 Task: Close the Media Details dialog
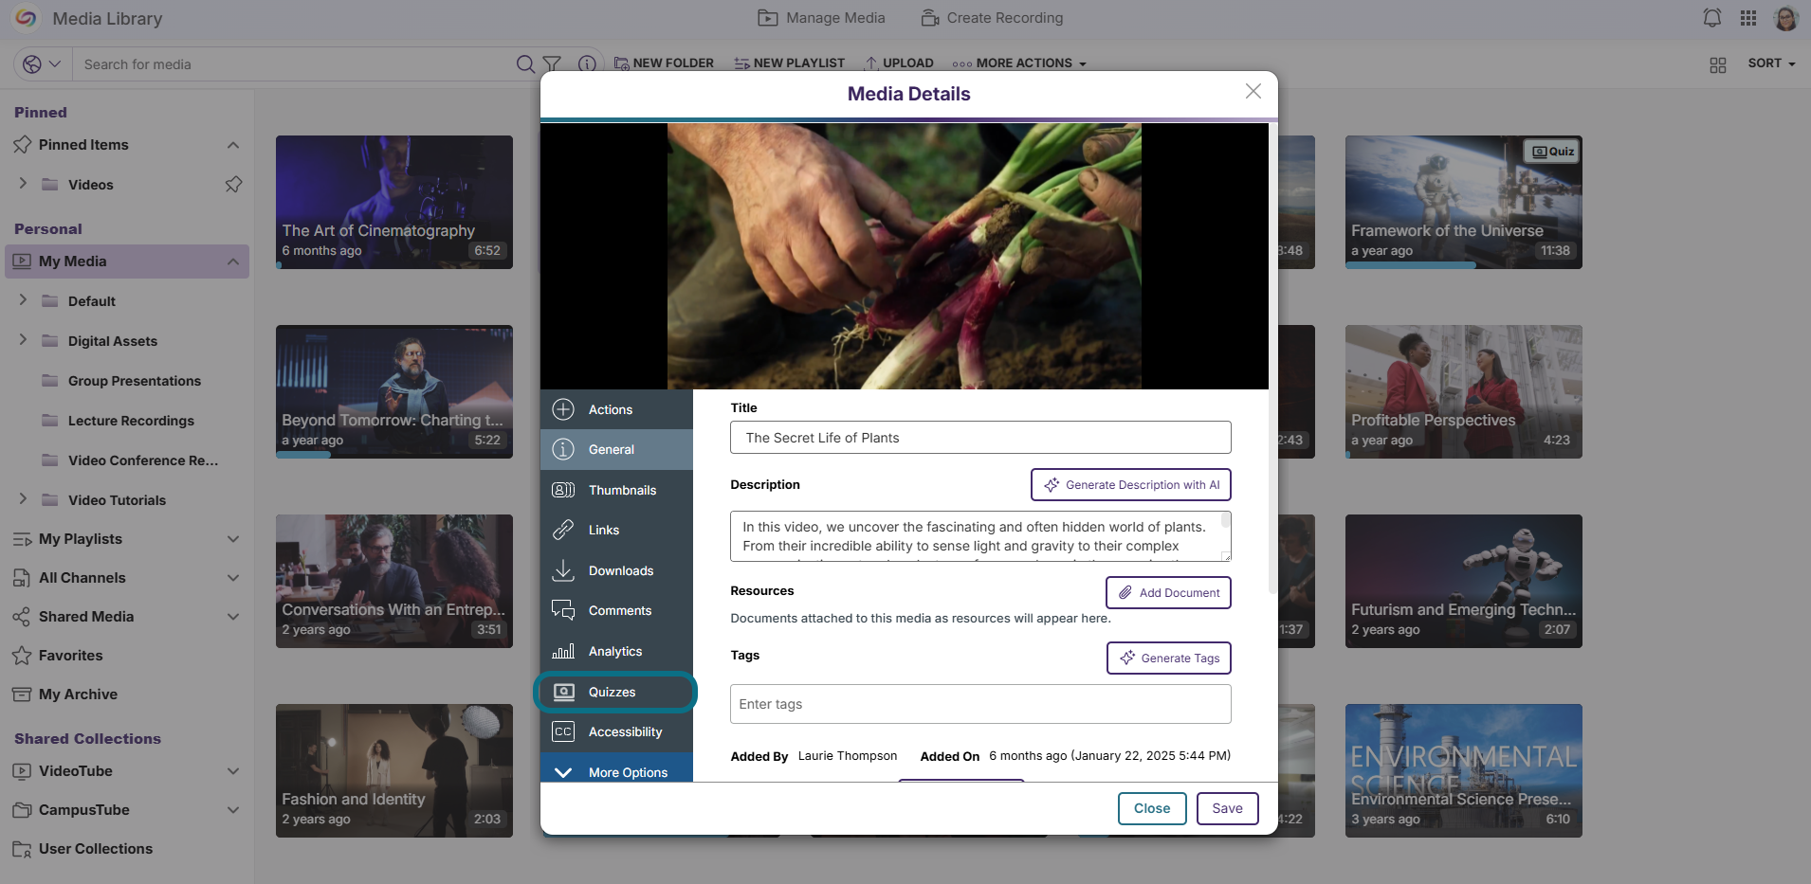click(1253, 91)
